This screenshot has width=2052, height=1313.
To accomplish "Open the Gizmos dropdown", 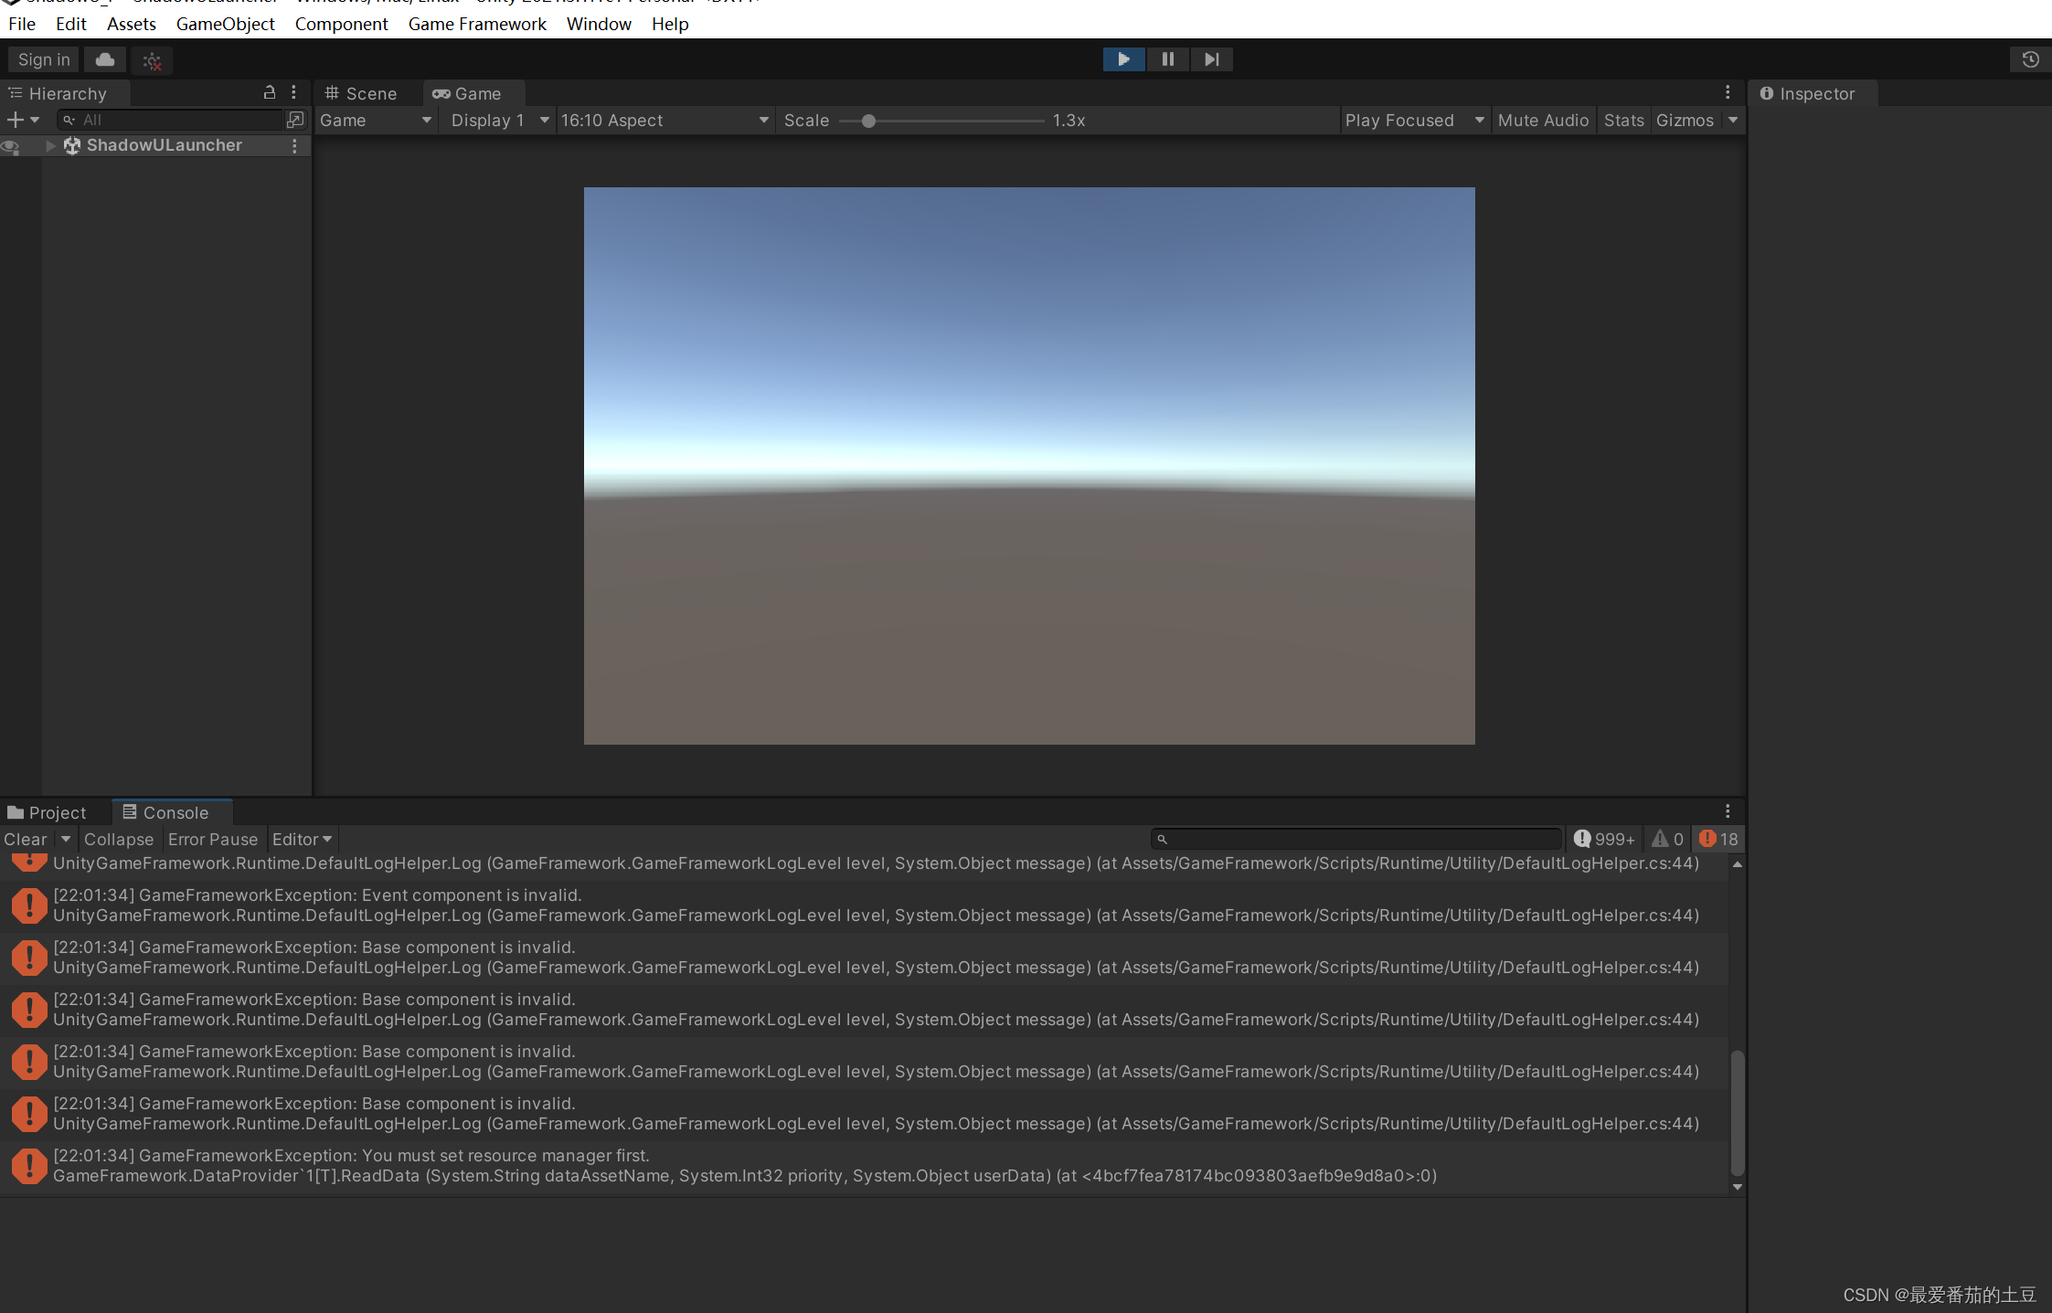I will (x=1685, y=120).
